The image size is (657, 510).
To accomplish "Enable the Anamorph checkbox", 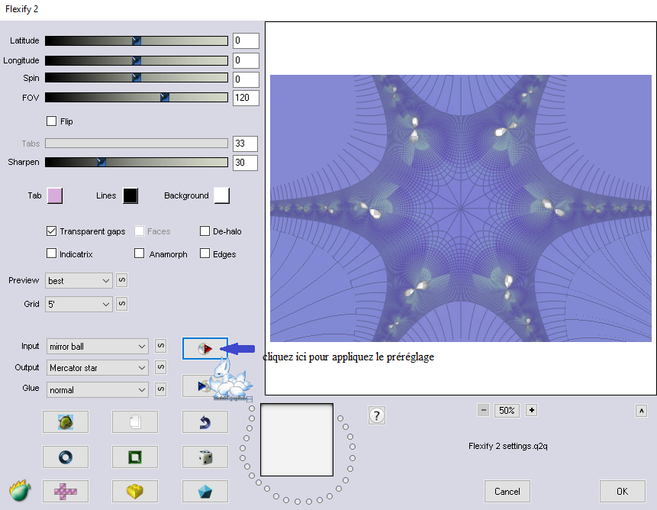I will coord(139,253).
